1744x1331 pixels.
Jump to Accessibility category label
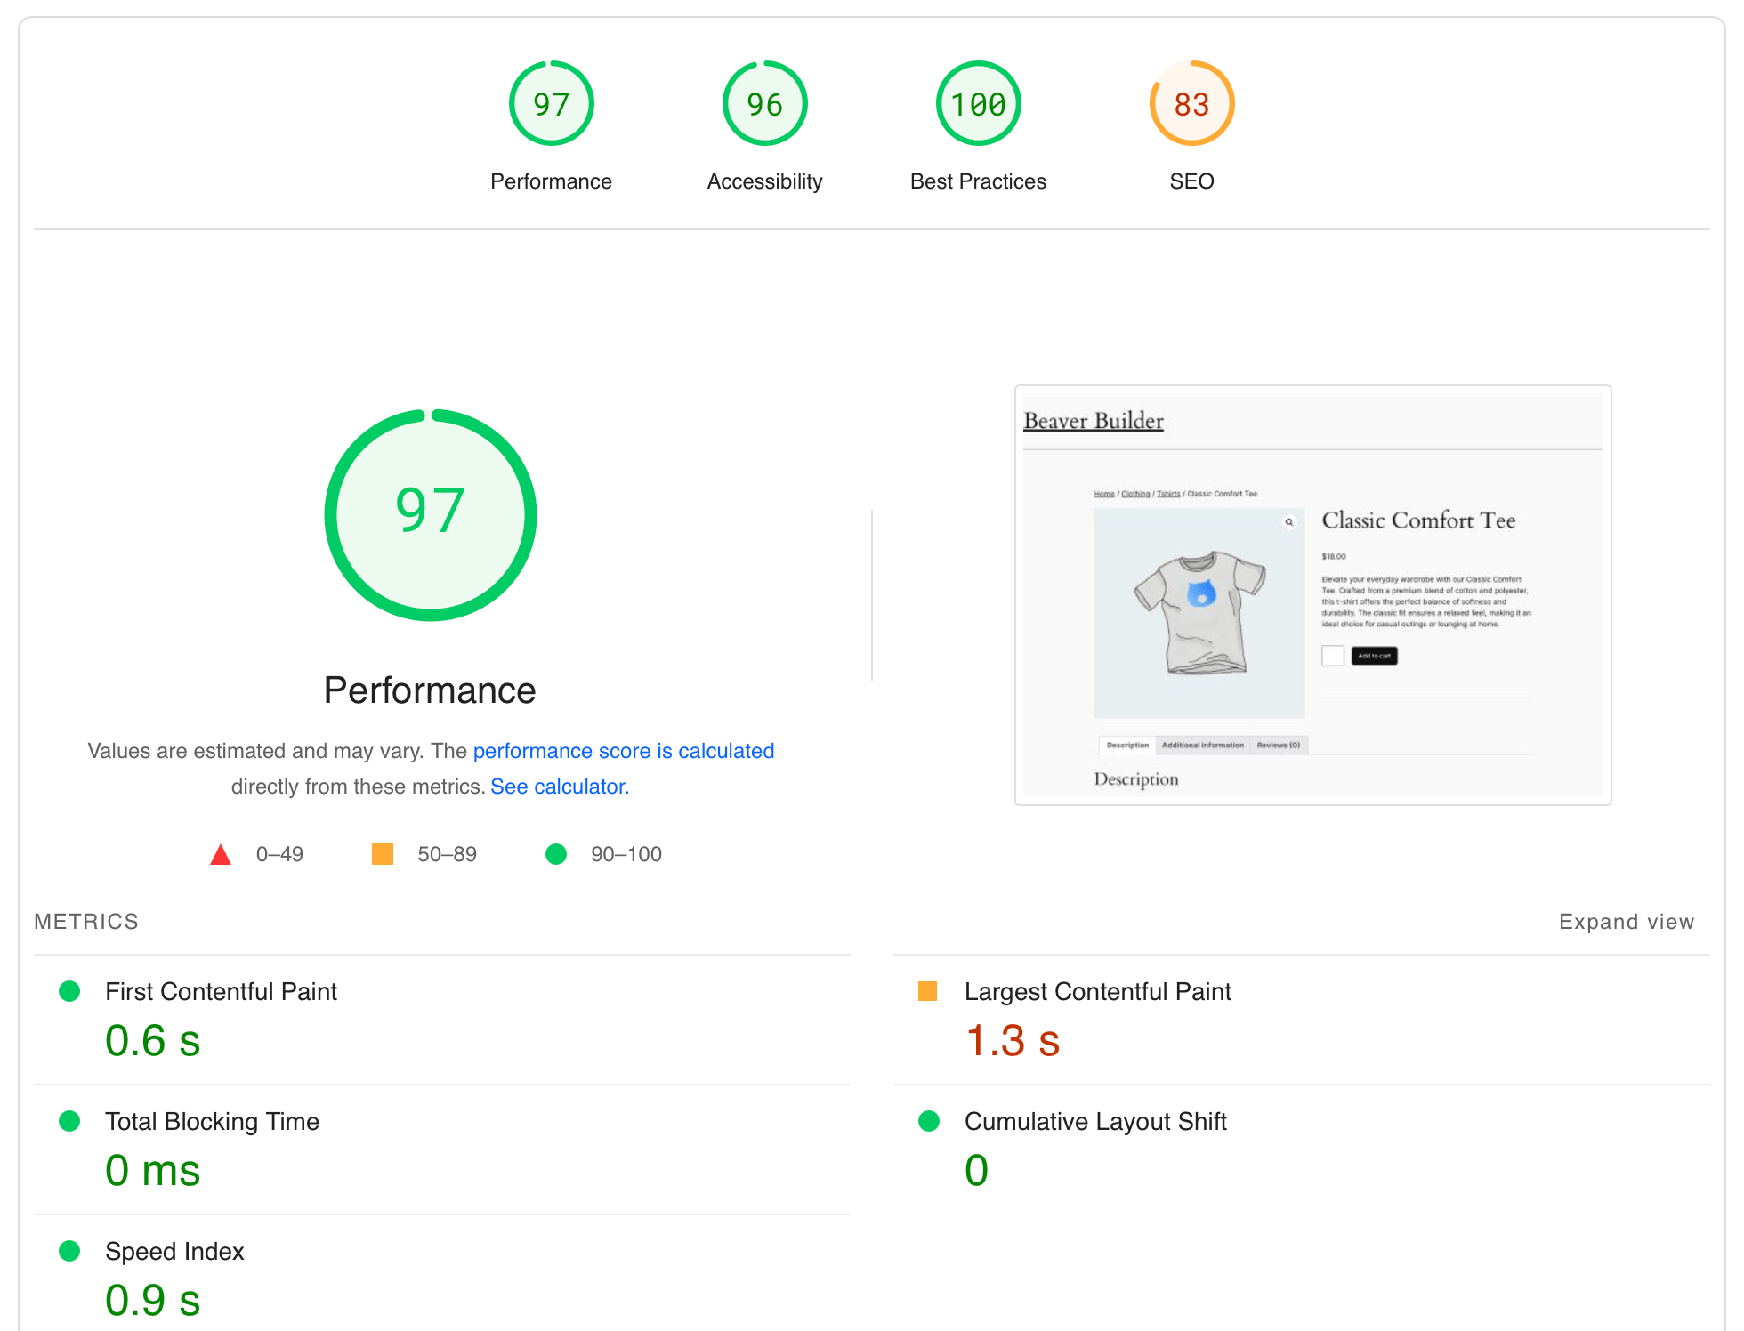764,181
